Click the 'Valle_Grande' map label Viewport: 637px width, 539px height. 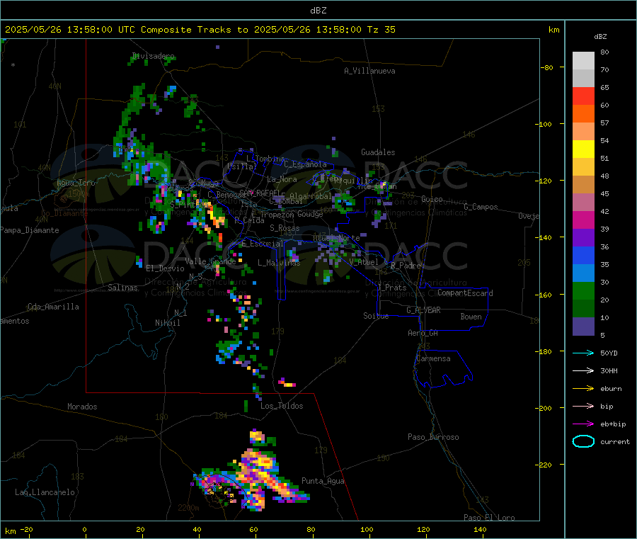pos(210,261)
